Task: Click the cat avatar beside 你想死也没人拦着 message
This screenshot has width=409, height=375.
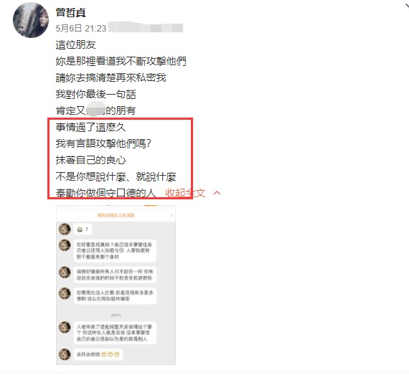Action: pyautogui.click(x=65, y=293)
